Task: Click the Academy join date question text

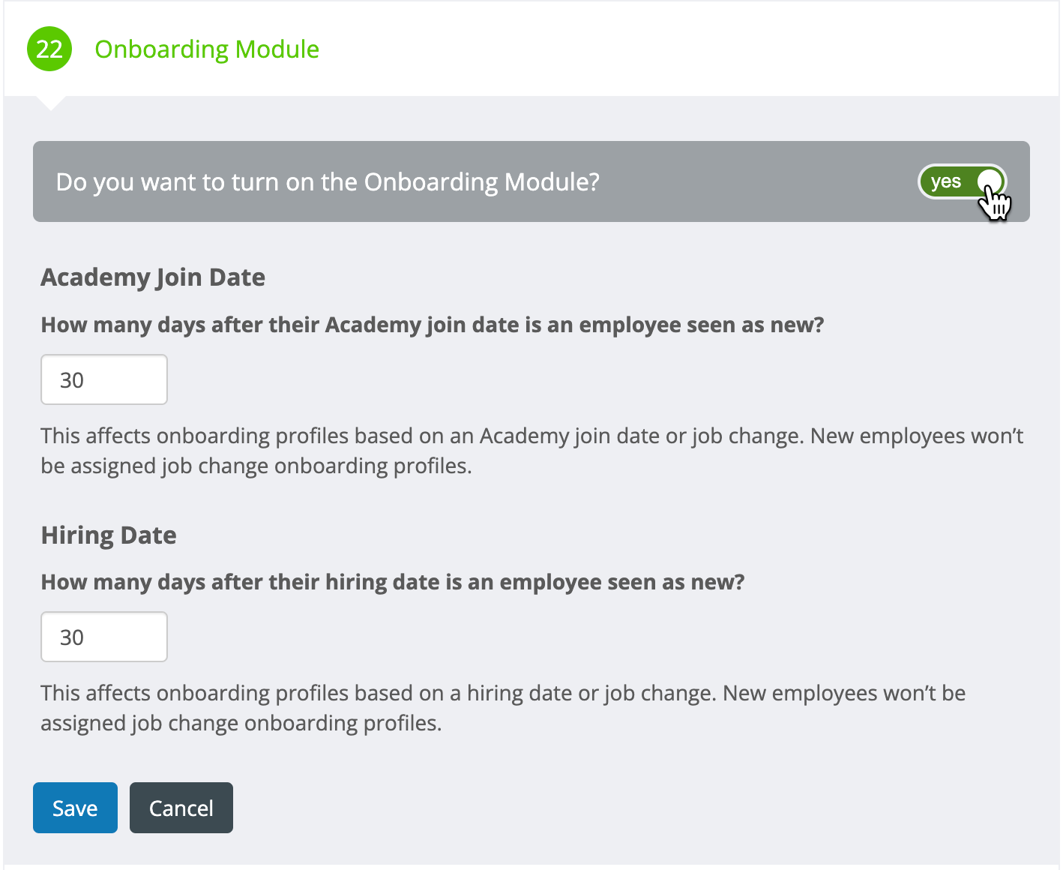Action: [433, 325]
